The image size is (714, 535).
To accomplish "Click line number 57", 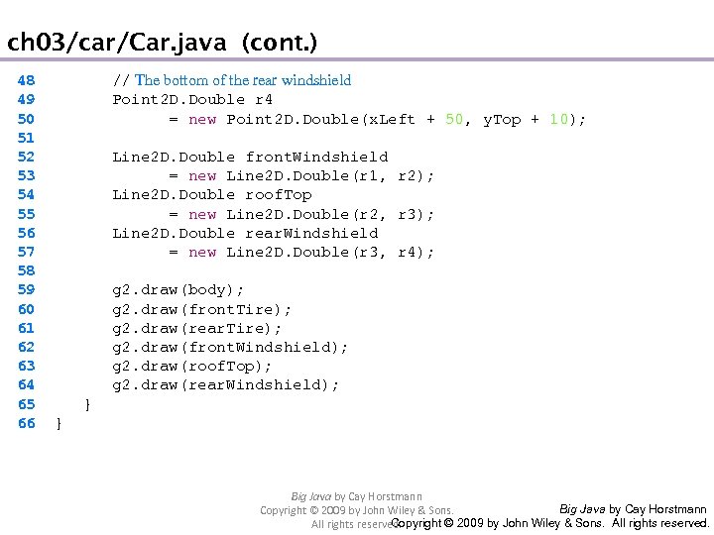I will (26, 252).
